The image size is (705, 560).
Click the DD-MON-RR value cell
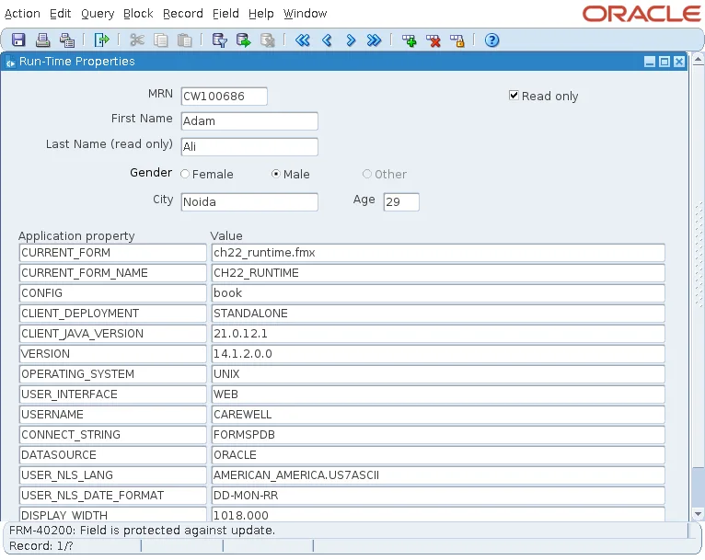click(438, 496)
